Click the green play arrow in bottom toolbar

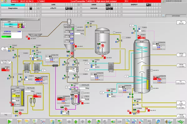click(x=10, y=121)
